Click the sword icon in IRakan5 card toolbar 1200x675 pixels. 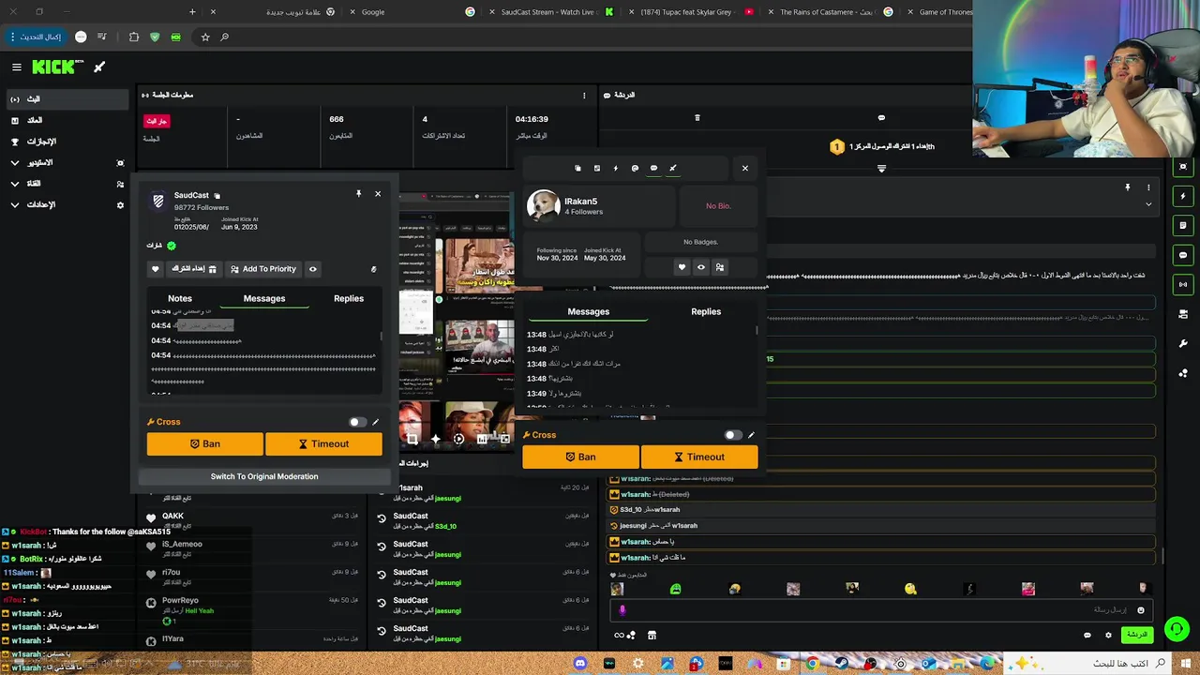673,168
